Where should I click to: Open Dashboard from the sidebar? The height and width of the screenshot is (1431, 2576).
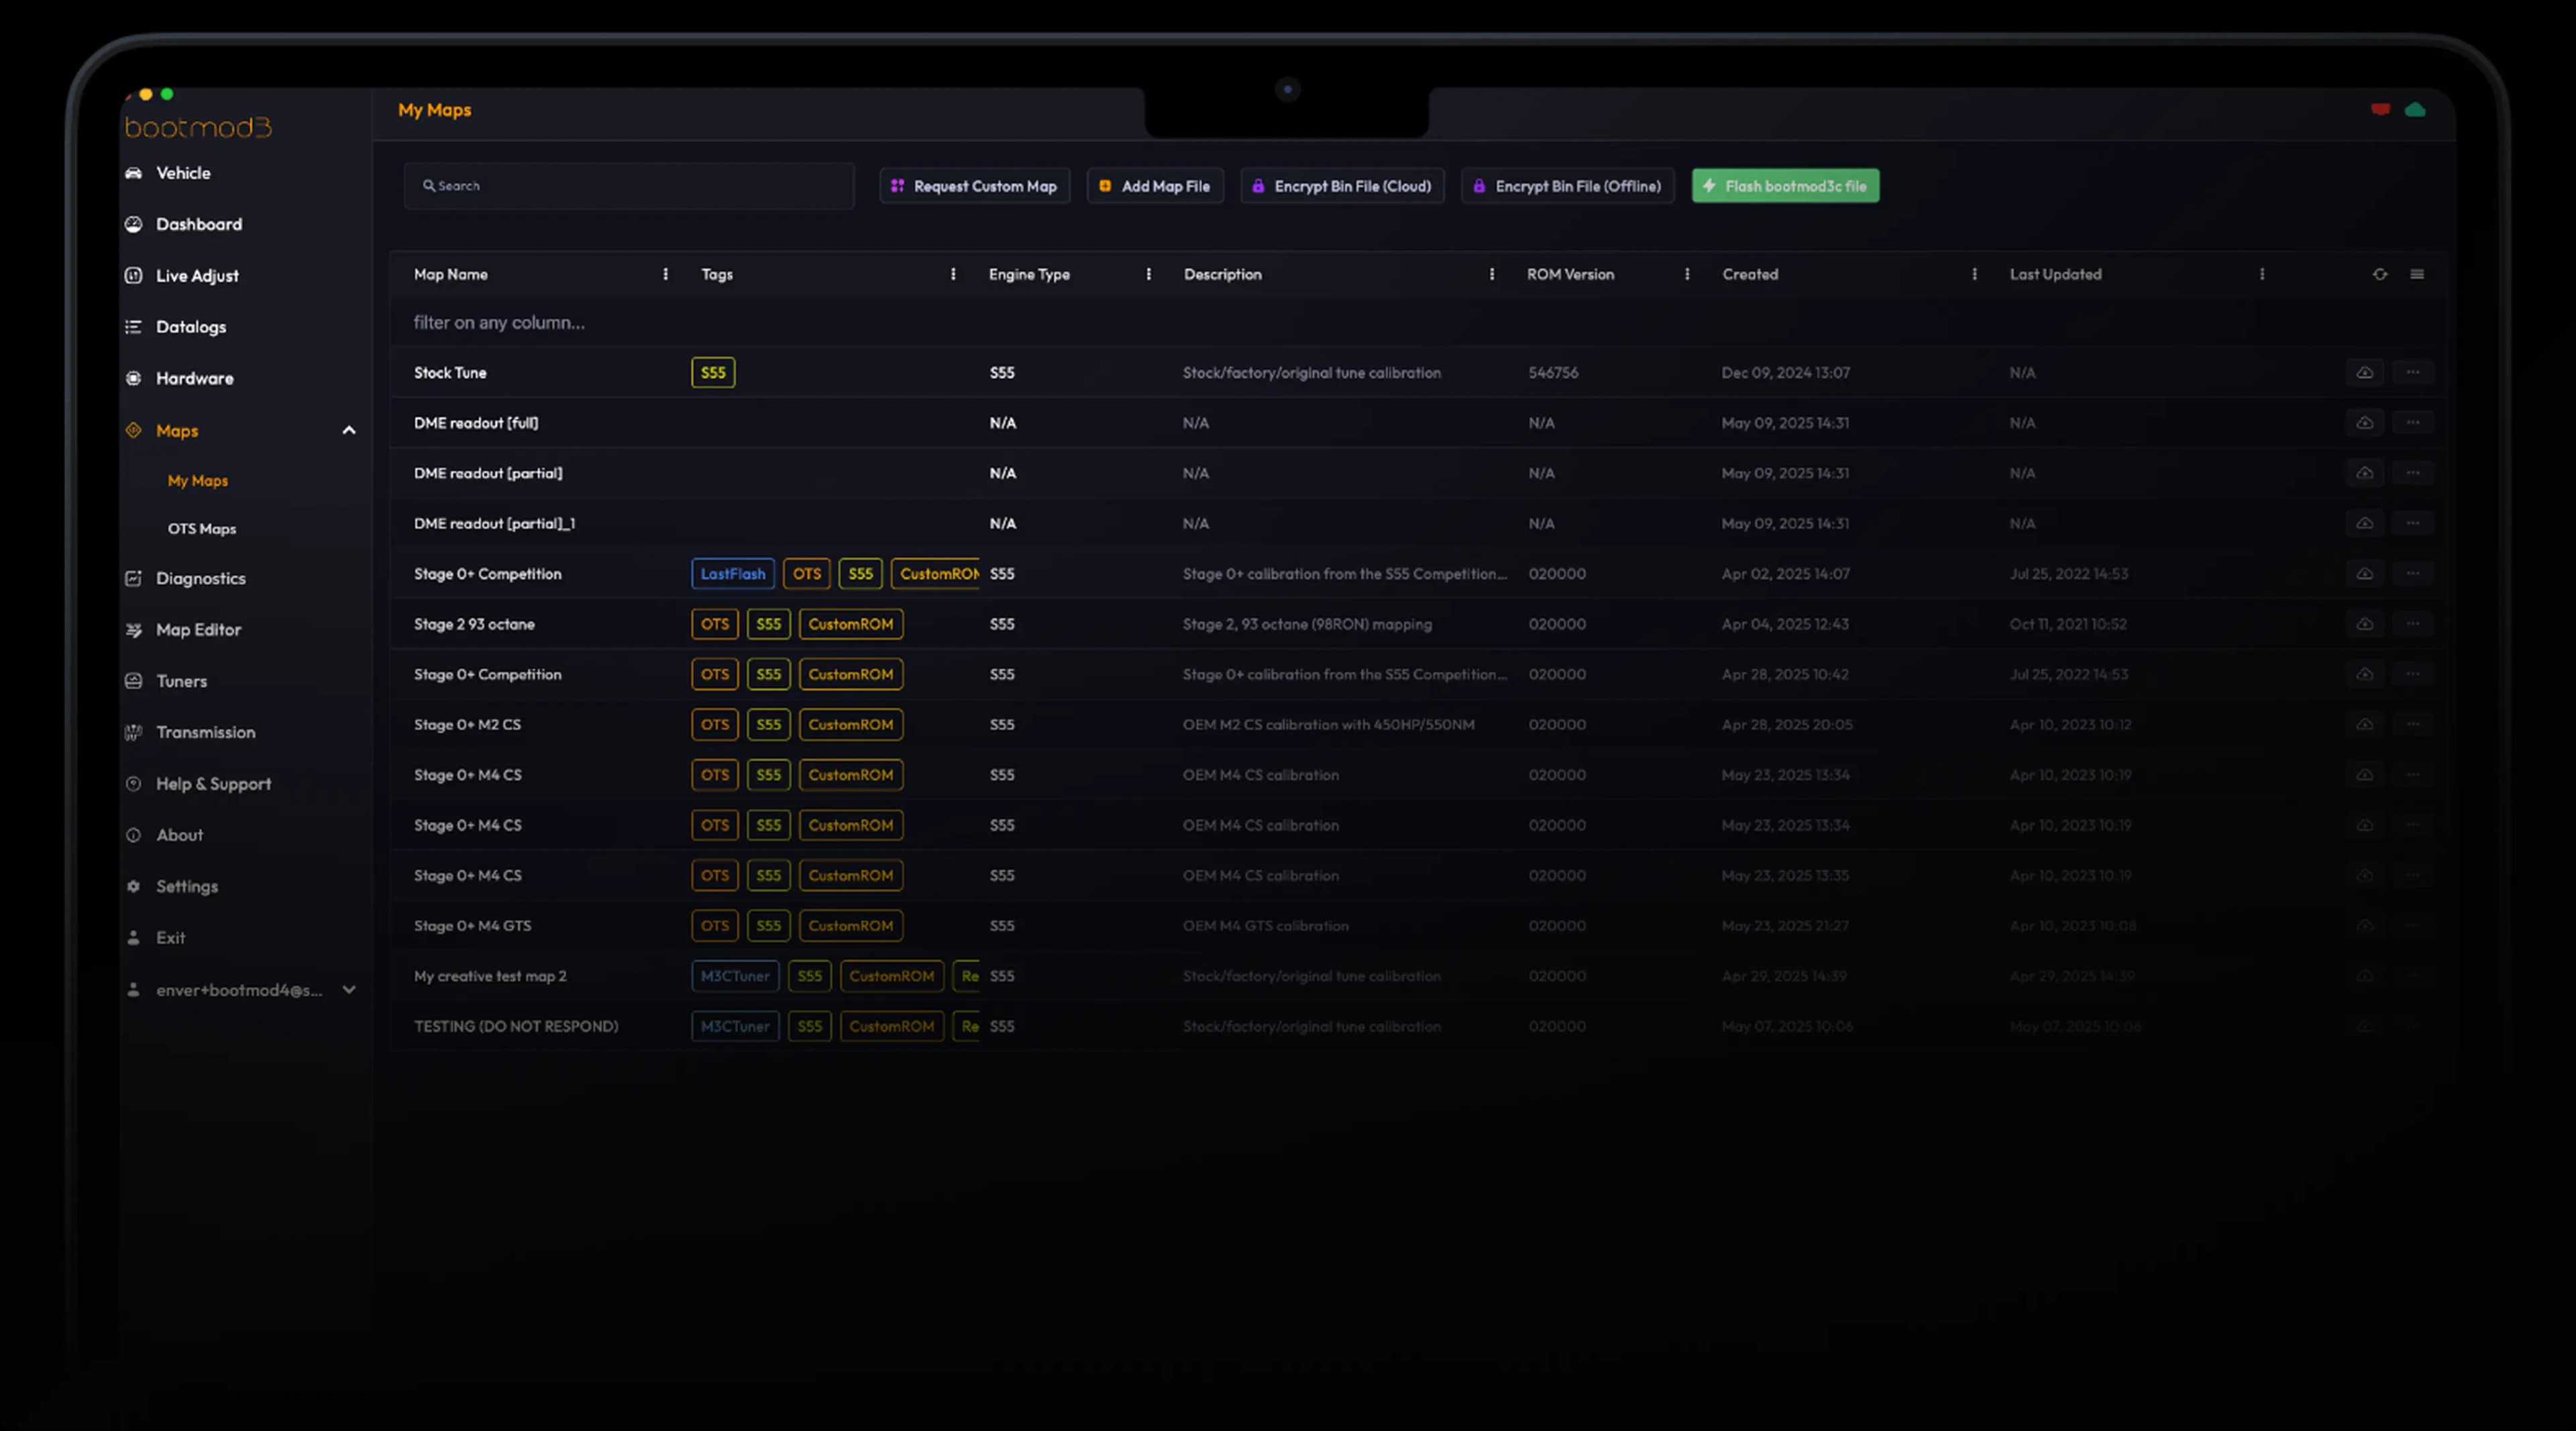198,224
